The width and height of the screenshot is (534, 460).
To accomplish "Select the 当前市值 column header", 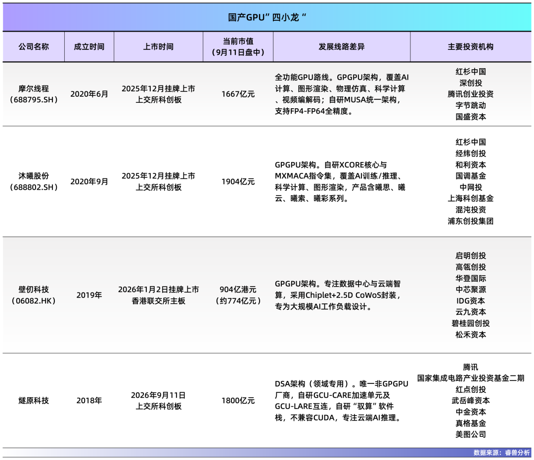I will [238, 46].
